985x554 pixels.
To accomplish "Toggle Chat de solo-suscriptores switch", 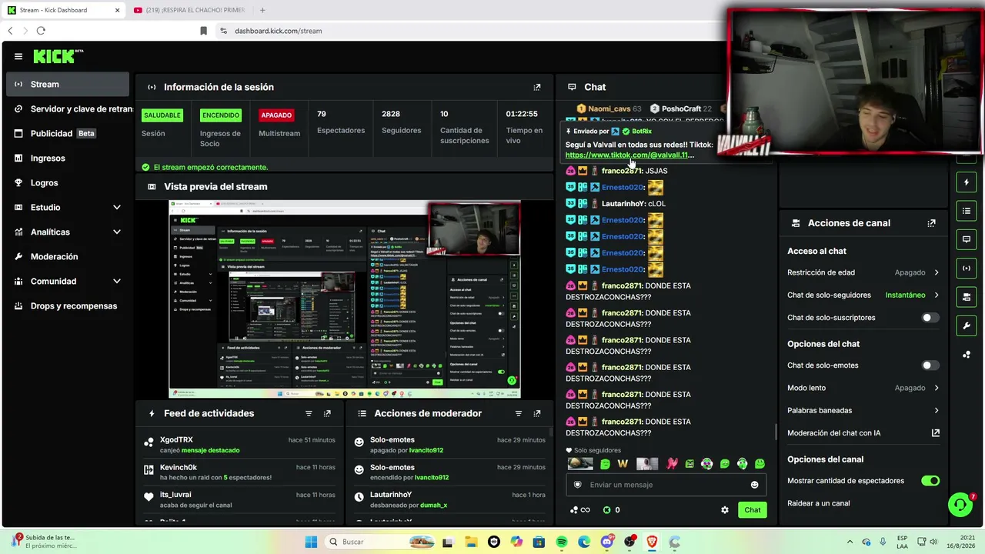I will pos(930,318).
